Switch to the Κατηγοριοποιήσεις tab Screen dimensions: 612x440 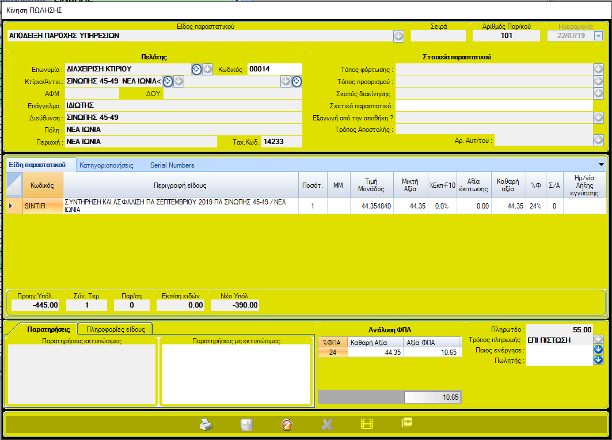pyautogui.click(x=107, y=165)
